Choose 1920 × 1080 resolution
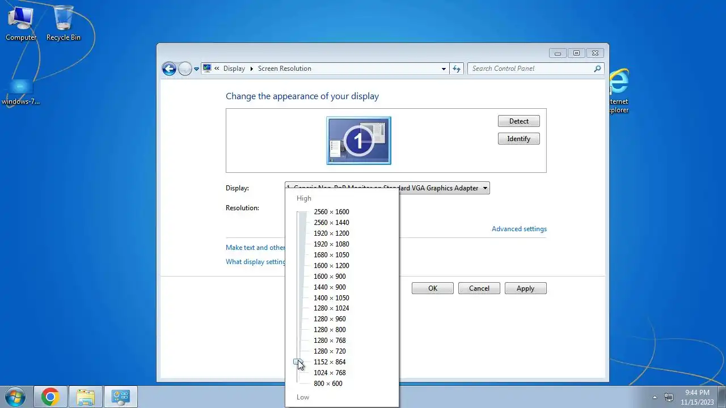Viewport: 726px width, 408px height. click(331, 244)
